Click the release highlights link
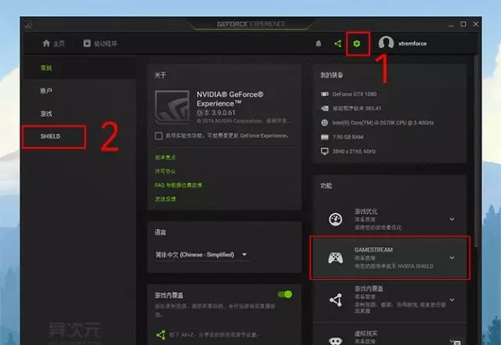Image resolution: width=501 pixels, height=345 pixels. click(x=165, y=158)
